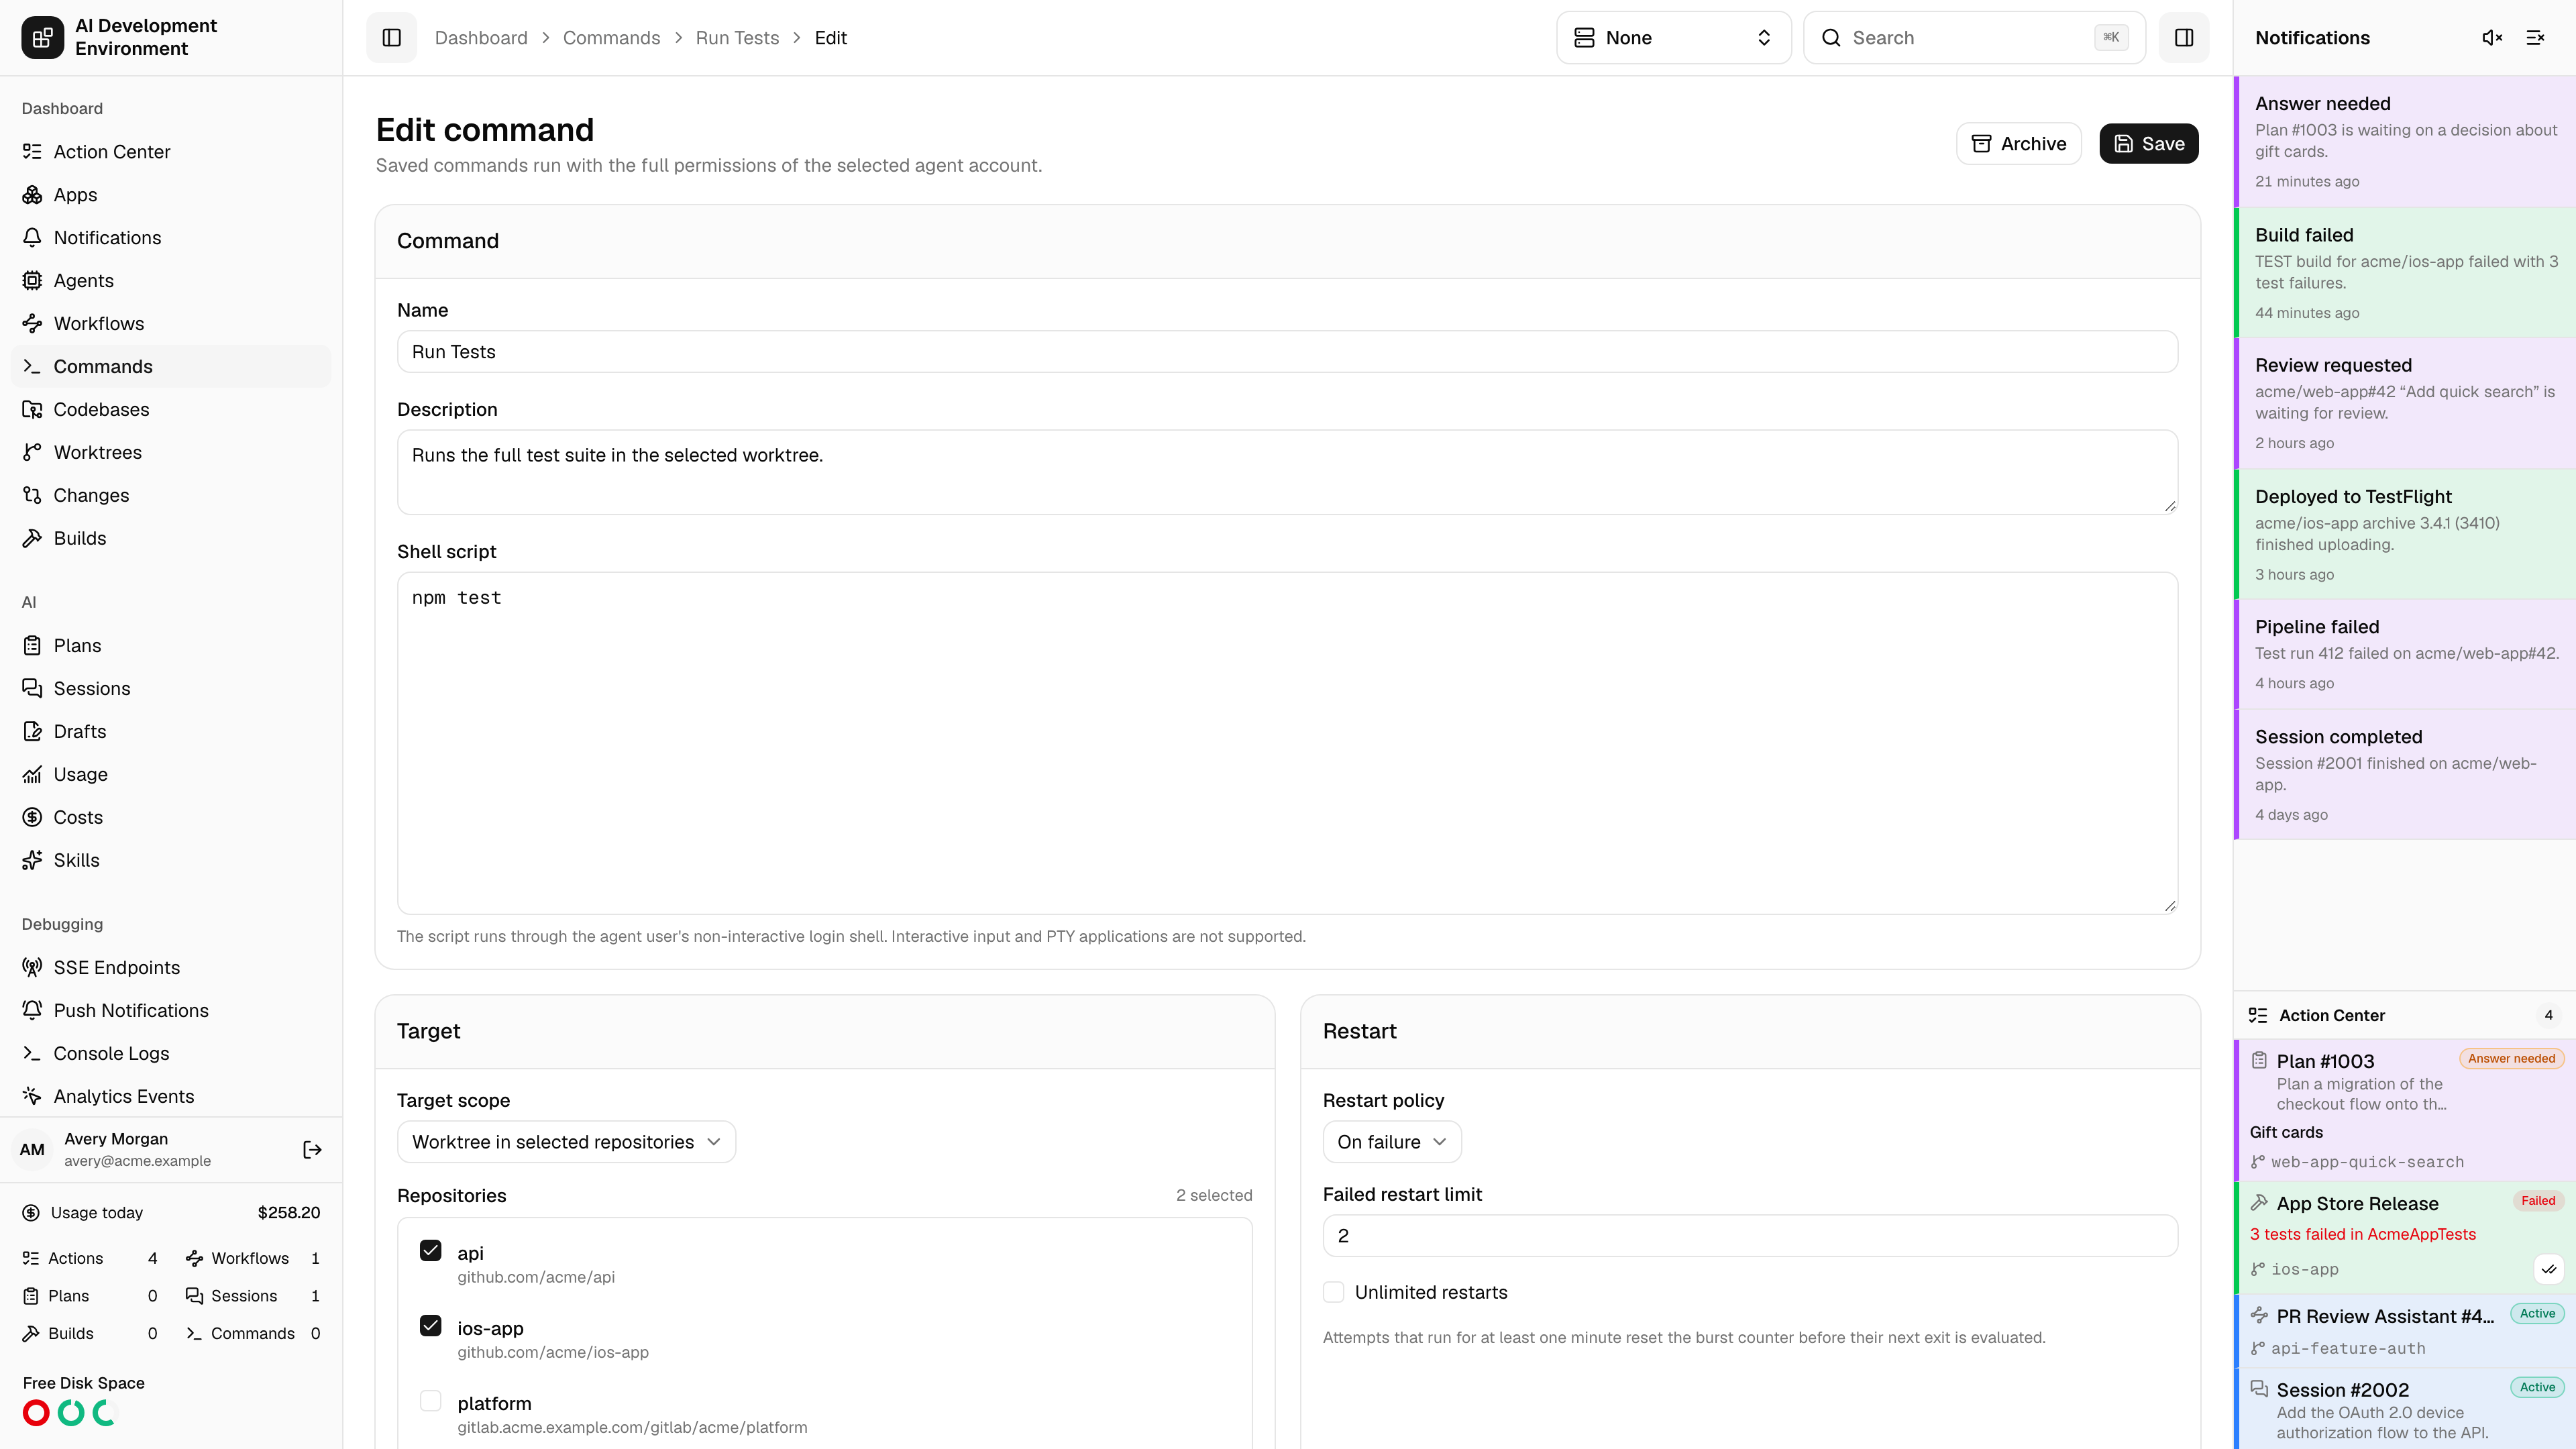Open Workflows in the sidebar
The image size is (2576, 1449).
coord(171,324)
